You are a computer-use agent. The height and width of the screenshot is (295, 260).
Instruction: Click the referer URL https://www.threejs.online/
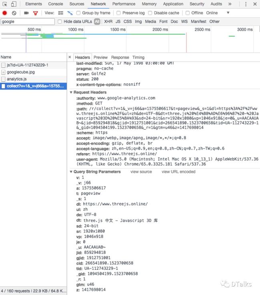click(x=124, y=154)
